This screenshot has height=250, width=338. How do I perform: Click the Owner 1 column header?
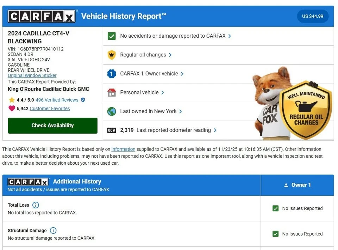297,185
